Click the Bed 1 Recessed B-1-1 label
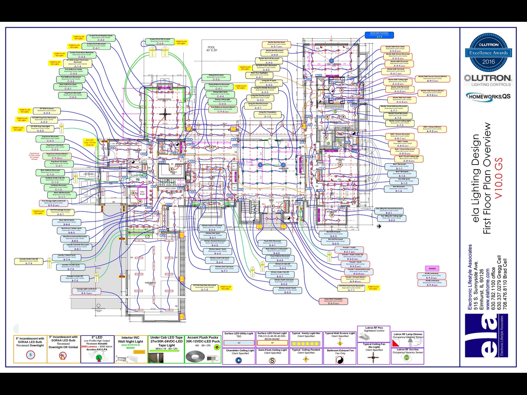The image size is (527, 395). (399, 167)
